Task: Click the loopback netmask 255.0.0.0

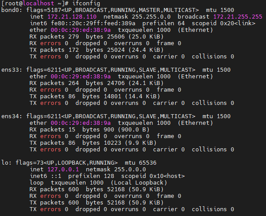Action: [130, 170]
